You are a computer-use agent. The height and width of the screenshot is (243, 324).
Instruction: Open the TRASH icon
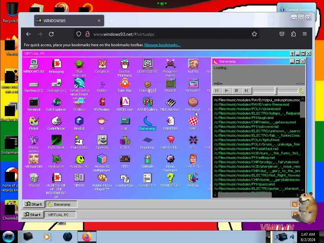click(34, 180)
